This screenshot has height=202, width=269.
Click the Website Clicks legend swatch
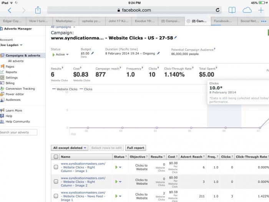[x=54, y=89]
